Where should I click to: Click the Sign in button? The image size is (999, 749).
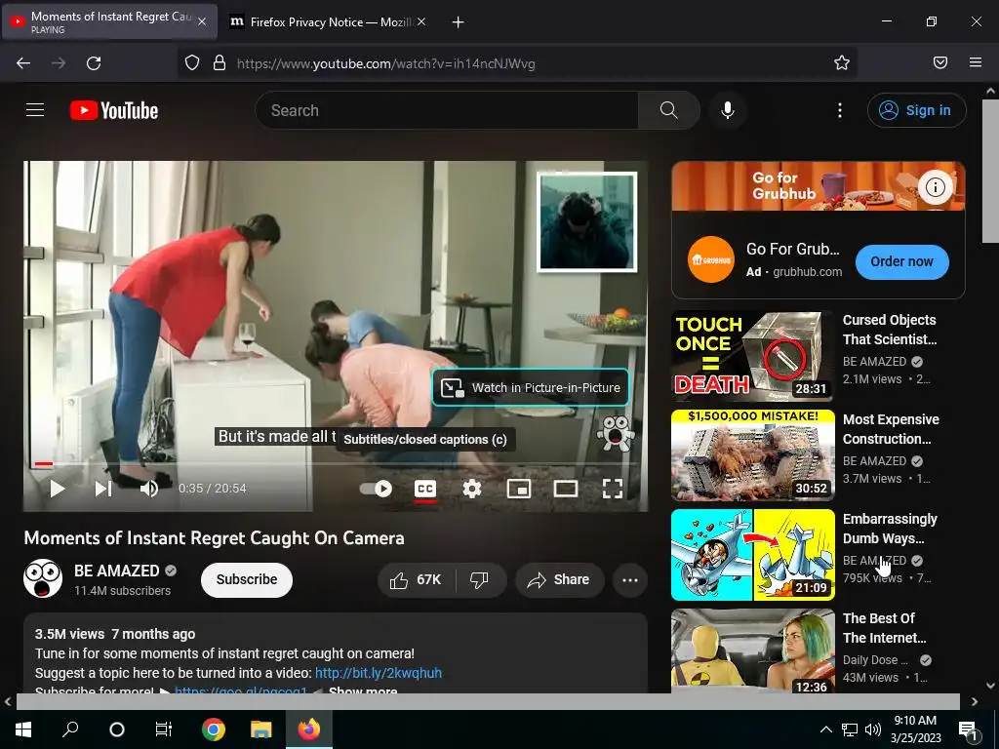pyautogui.click(x=916, y=110)
